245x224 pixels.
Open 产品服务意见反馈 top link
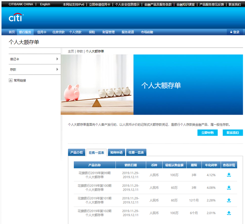click(x=212, y=4)
